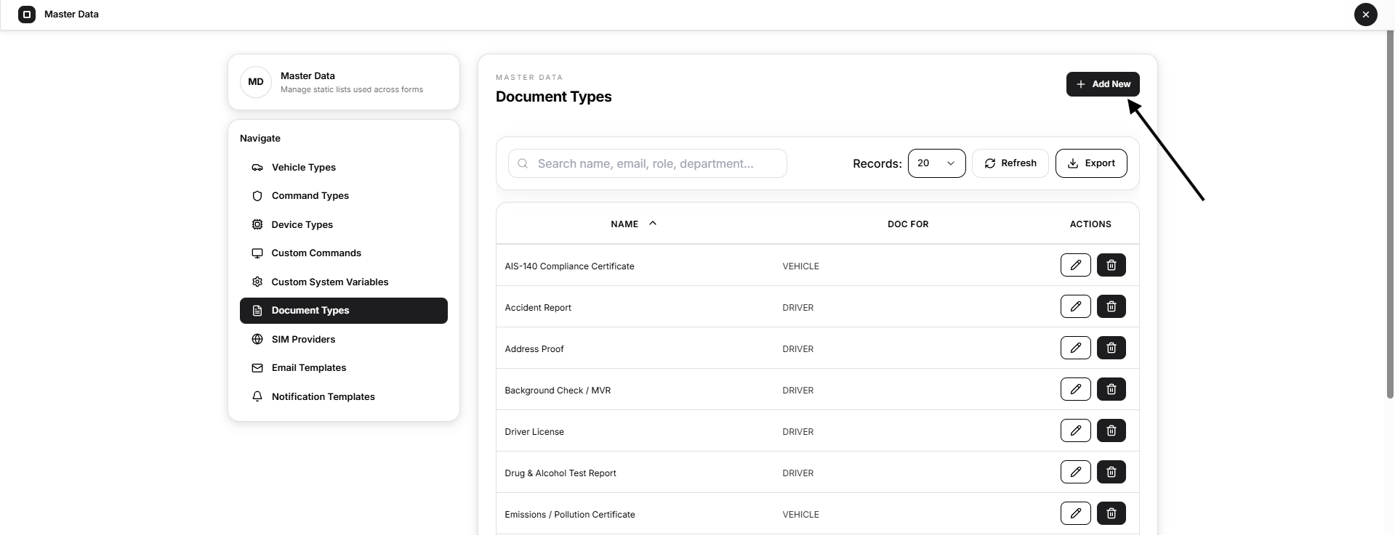Select the 'Accident Report' name cell

pos(538,308)
